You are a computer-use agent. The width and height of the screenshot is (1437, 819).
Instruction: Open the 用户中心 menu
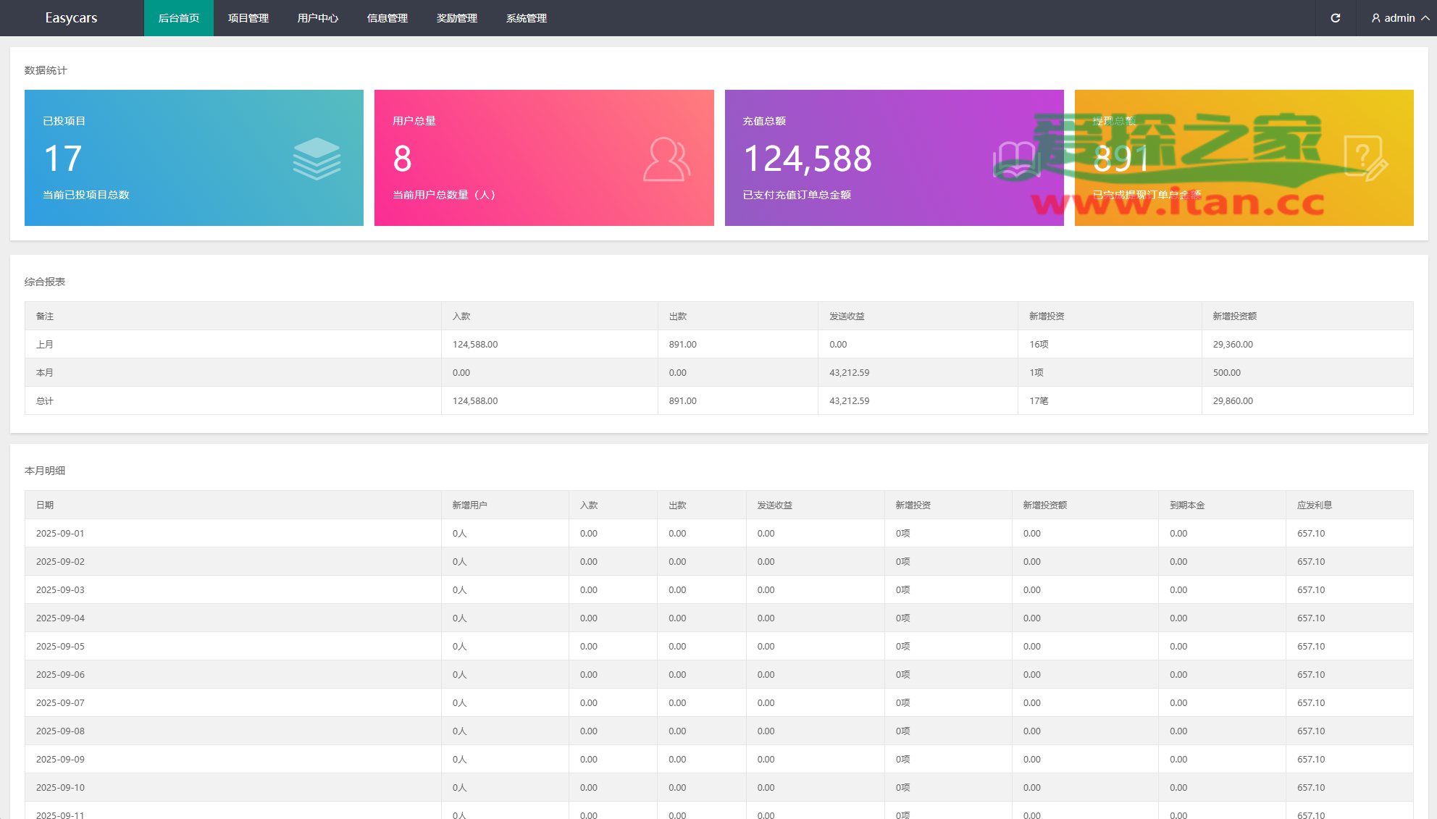pos(317,18)
